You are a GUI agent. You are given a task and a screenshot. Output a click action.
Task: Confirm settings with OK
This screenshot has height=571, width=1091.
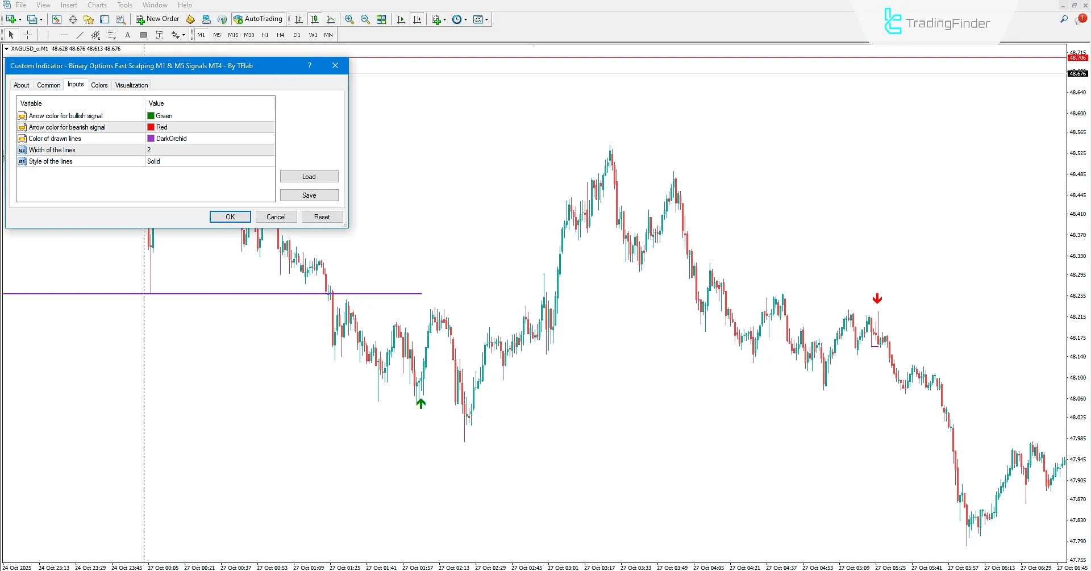[230, 216]
